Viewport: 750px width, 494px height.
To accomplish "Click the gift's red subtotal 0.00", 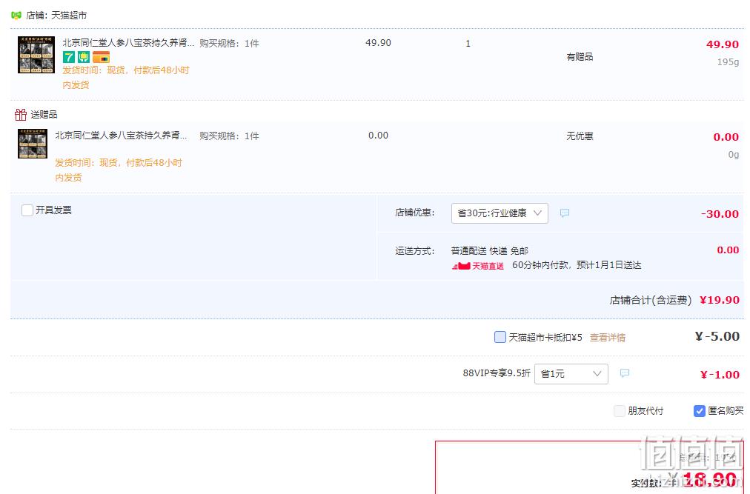I will pos(726,137).
